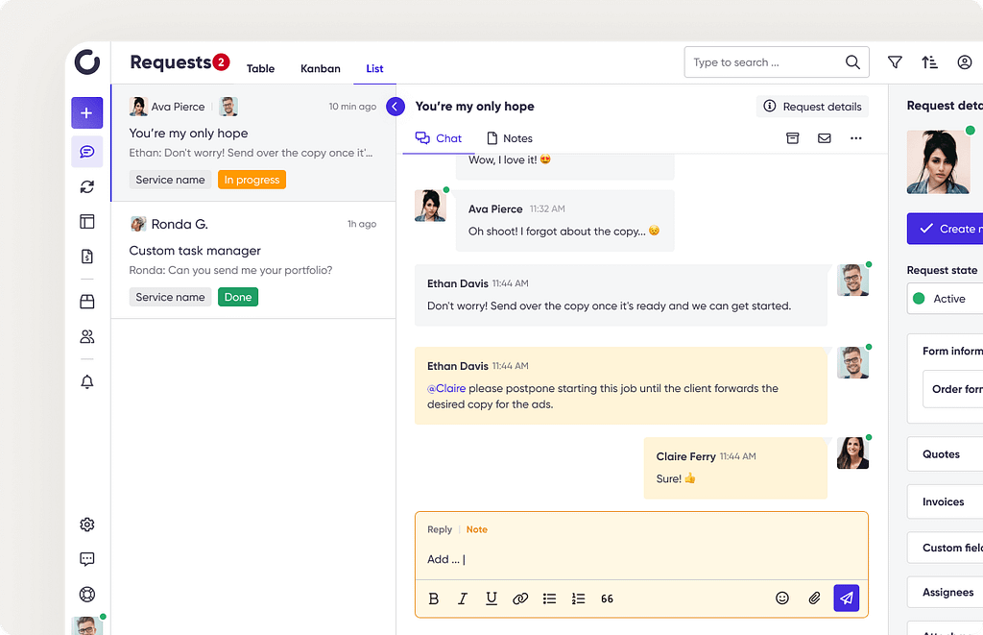
Task: Switch composer to Reply mode
Action: pos(440,529)
